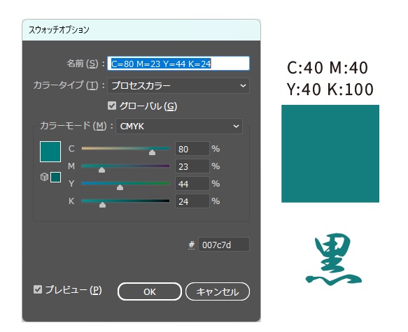Click the chevron arrow on プロセスカラー combo box
Viewport: 408px width, 332px height.
click(243, 85)
